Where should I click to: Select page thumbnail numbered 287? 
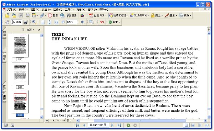point(20,74)
